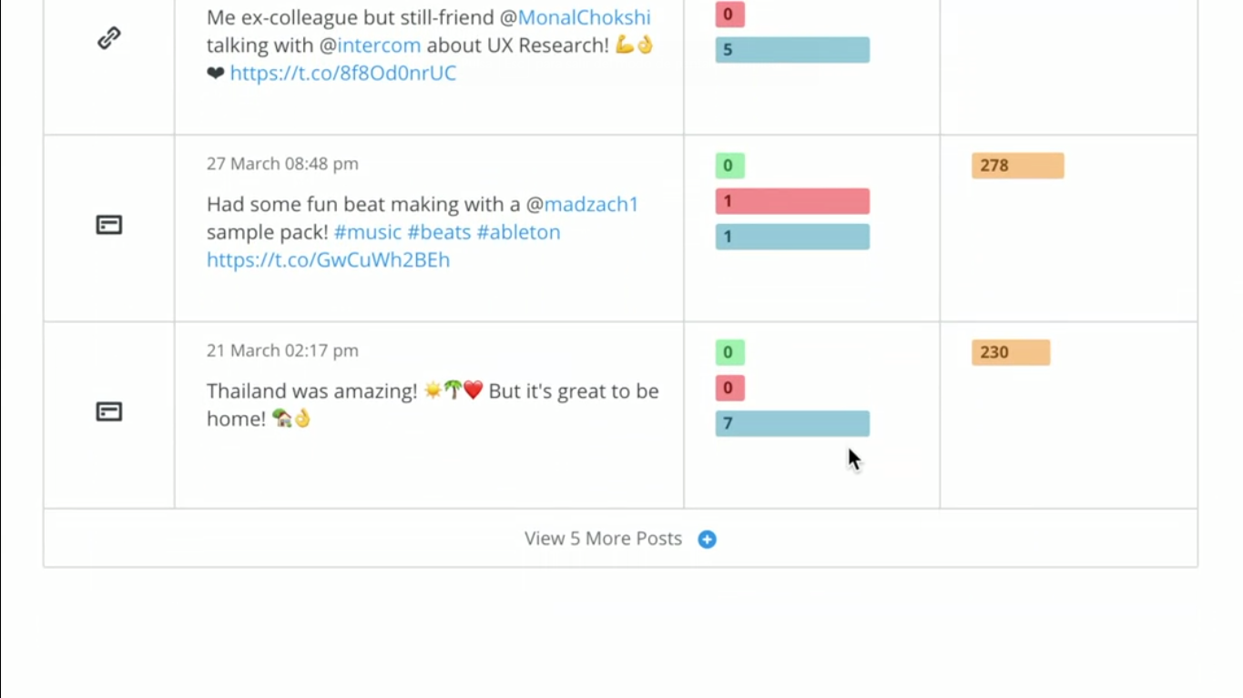Click the card icon beside the madzach1 post
The width and height of the screenshot is (1243, 698).
[x=109, y=225]
